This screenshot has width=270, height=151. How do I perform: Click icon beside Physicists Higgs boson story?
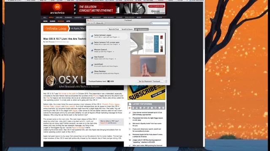click(x=130, y=118)
